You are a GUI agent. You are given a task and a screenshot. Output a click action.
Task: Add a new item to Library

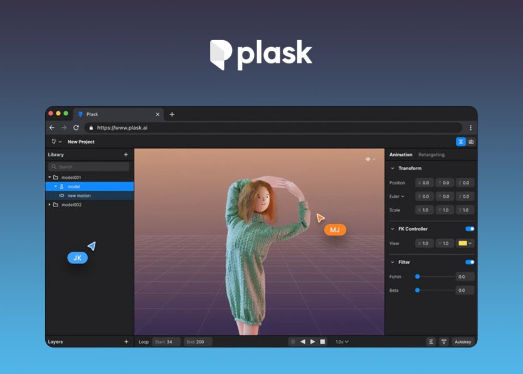(x=126, y=154)
